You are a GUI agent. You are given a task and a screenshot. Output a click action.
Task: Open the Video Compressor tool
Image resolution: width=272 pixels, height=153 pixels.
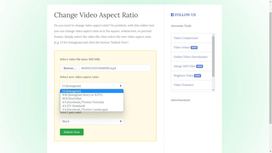[186, 38]
